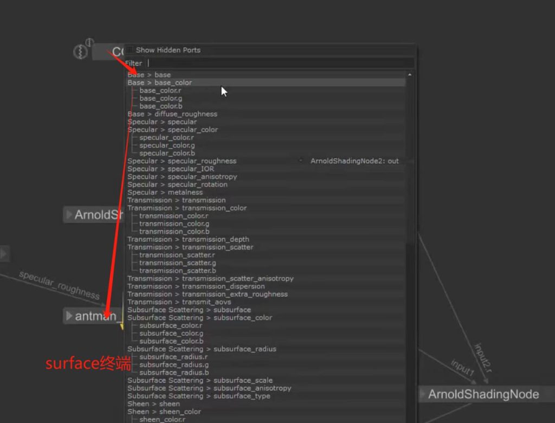
Task: Expand the ArnoldSh node on the left
Action: click(69, 215)
